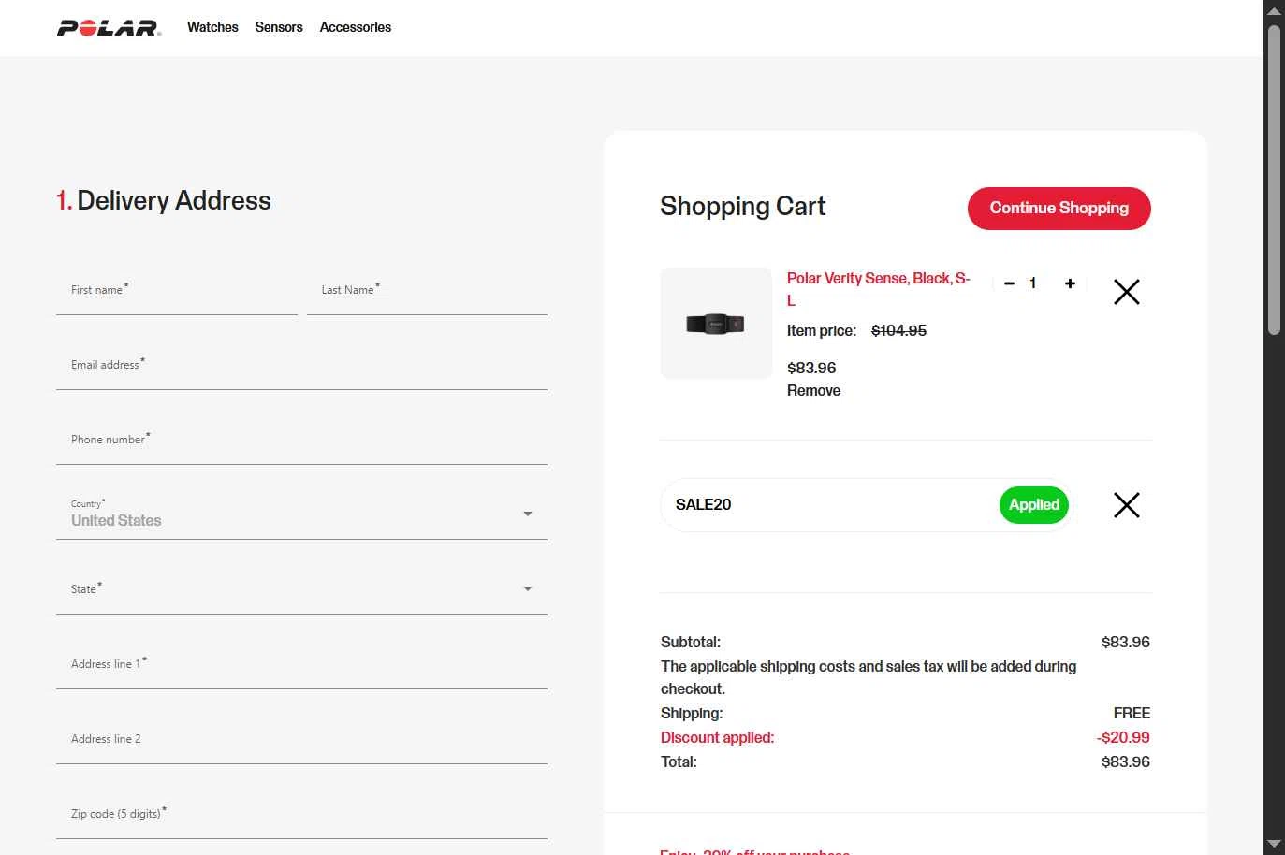
Task: Click the quantity value 1
Action: tap(1033, 283)
